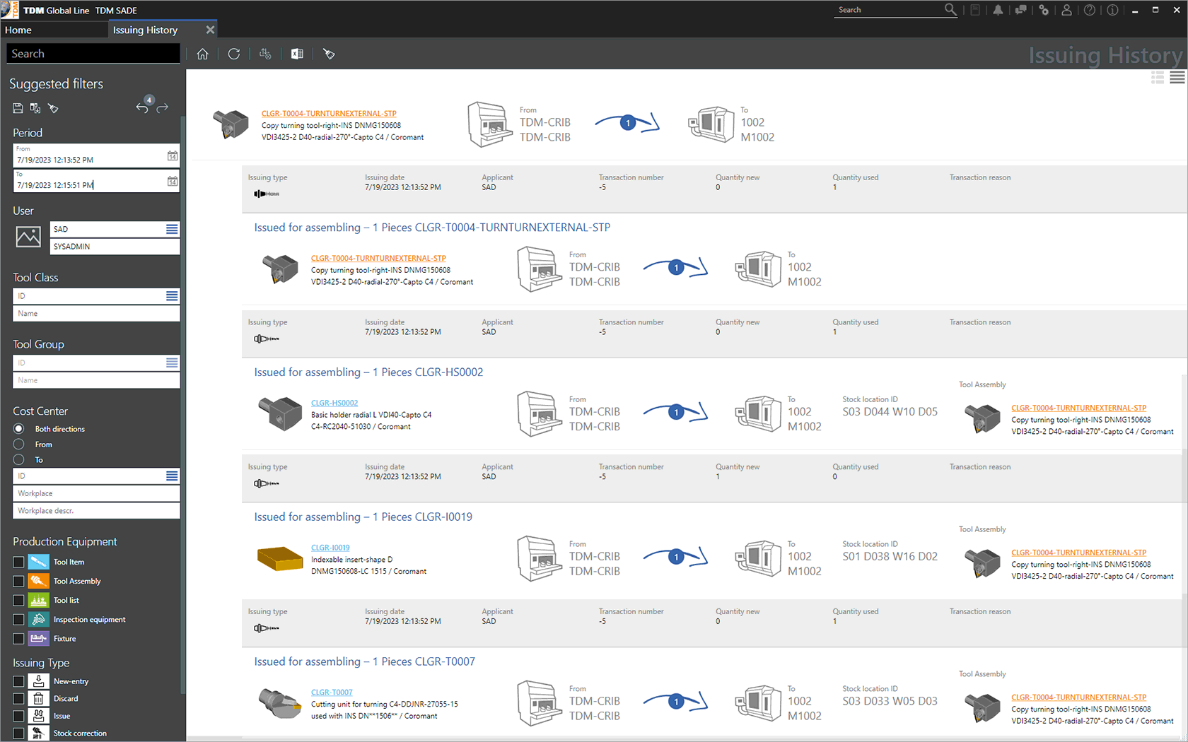Click the 'S03 D044 W10 D05' stock location
The width and height of the screenshot is (1188, 742).
click(890, 412)
